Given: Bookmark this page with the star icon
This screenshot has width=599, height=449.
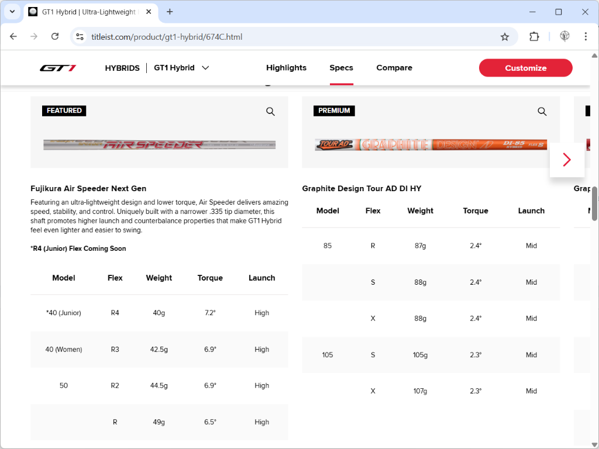Looking at the screenshot, I should 505,37.
